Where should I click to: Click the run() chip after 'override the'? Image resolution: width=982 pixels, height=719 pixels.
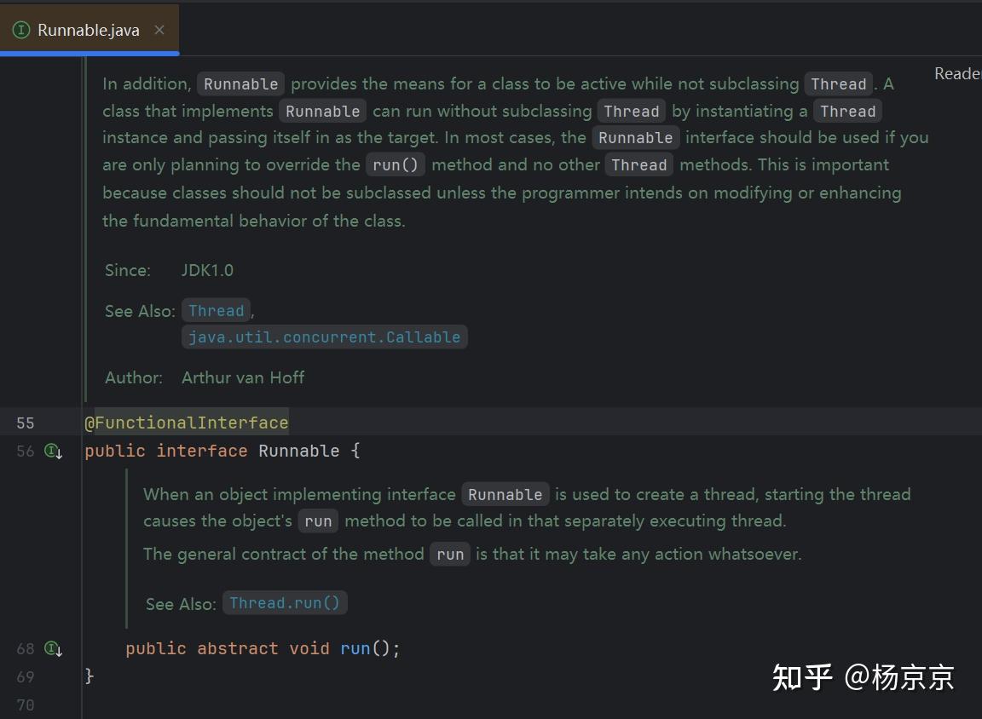(x=395, y=164)
